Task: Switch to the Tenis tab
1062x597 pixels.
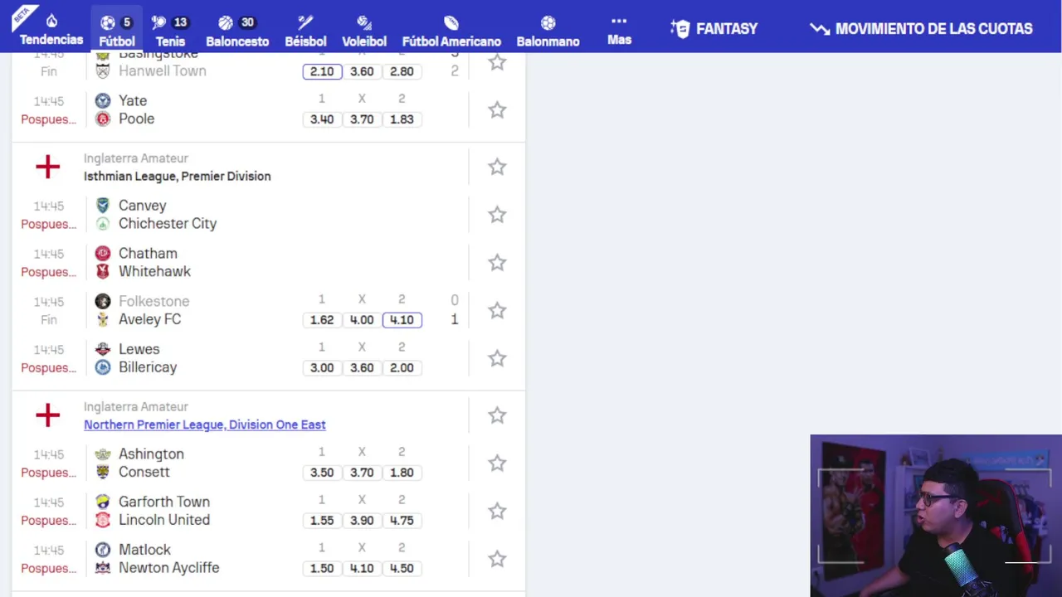Action: pyautogui.click(x=170, y=31)
